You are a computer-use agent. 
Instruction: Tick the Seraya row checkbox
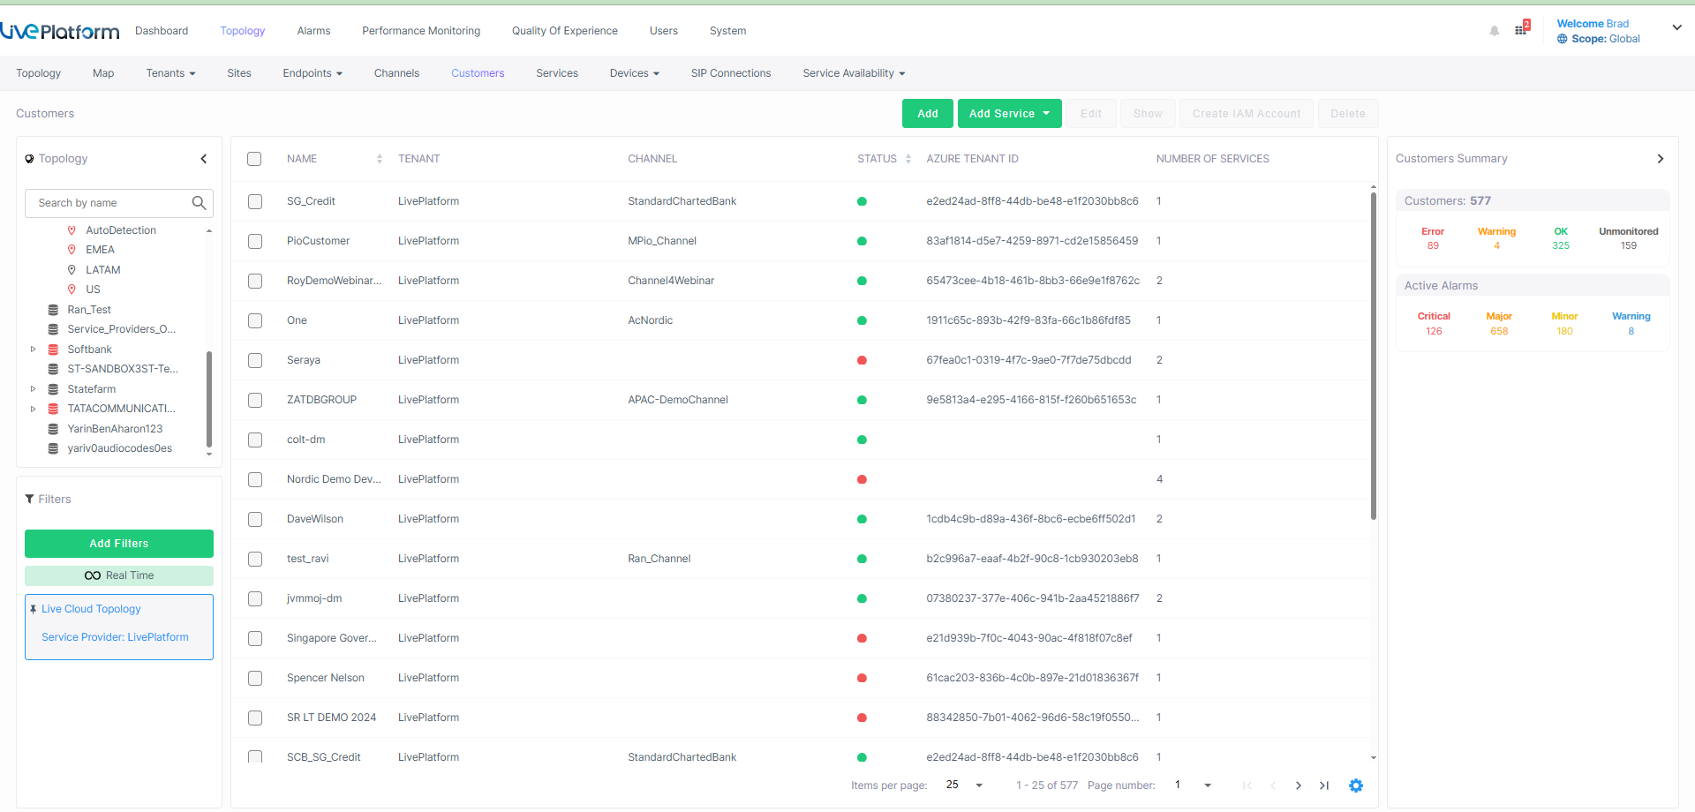[x=255, y=360]
